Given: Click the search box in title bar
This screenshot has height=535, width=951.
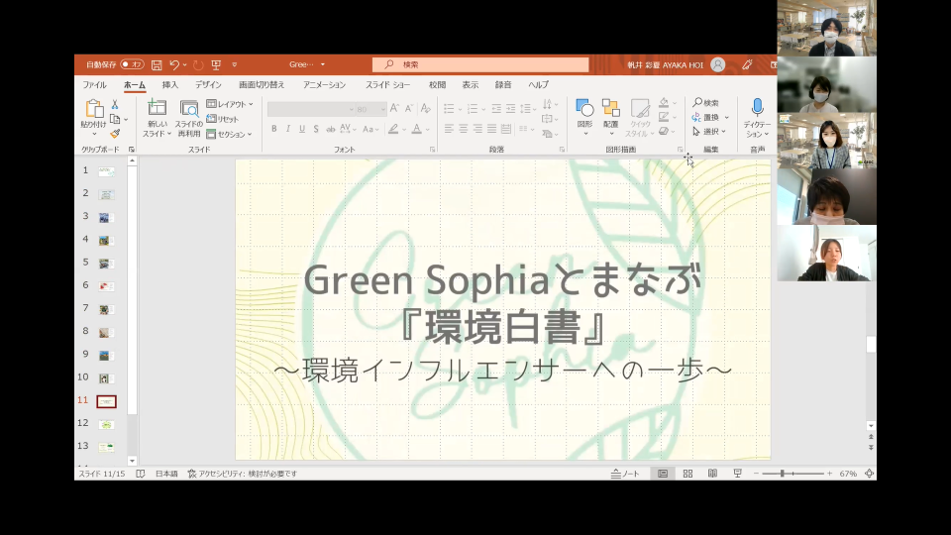Looking at the screenshot, I should 480,64.
